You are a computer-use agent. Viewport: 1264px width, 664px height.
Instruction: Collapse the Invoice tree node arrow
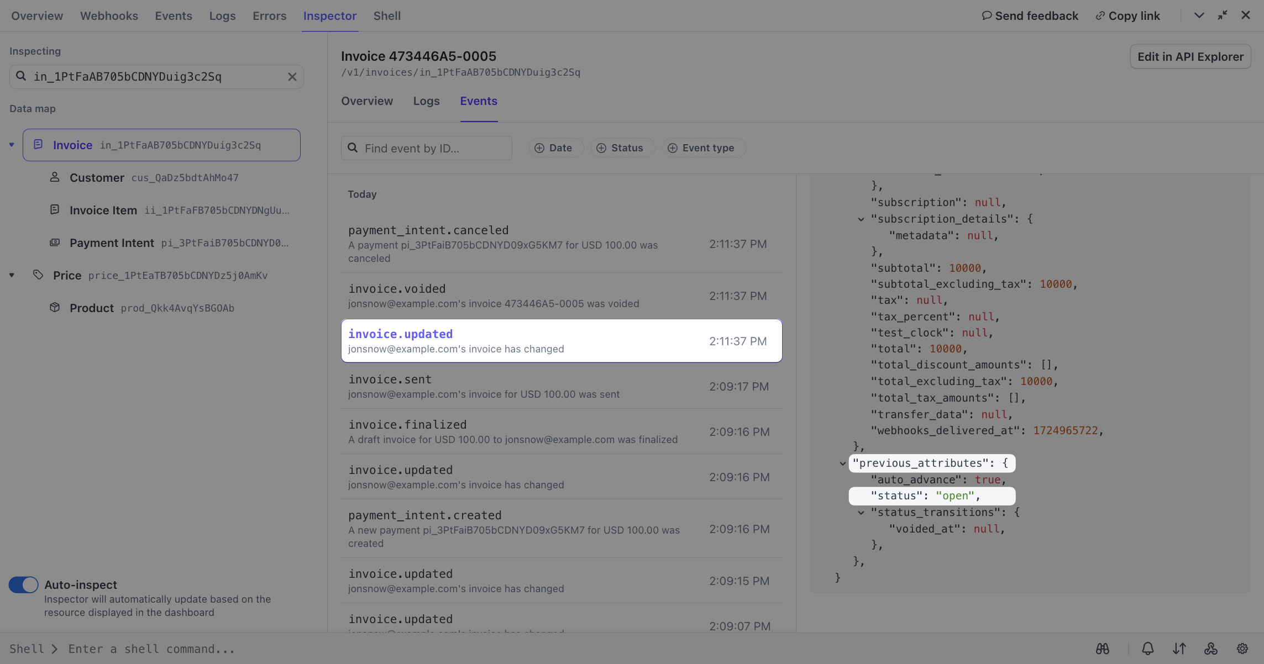(12, 145)
